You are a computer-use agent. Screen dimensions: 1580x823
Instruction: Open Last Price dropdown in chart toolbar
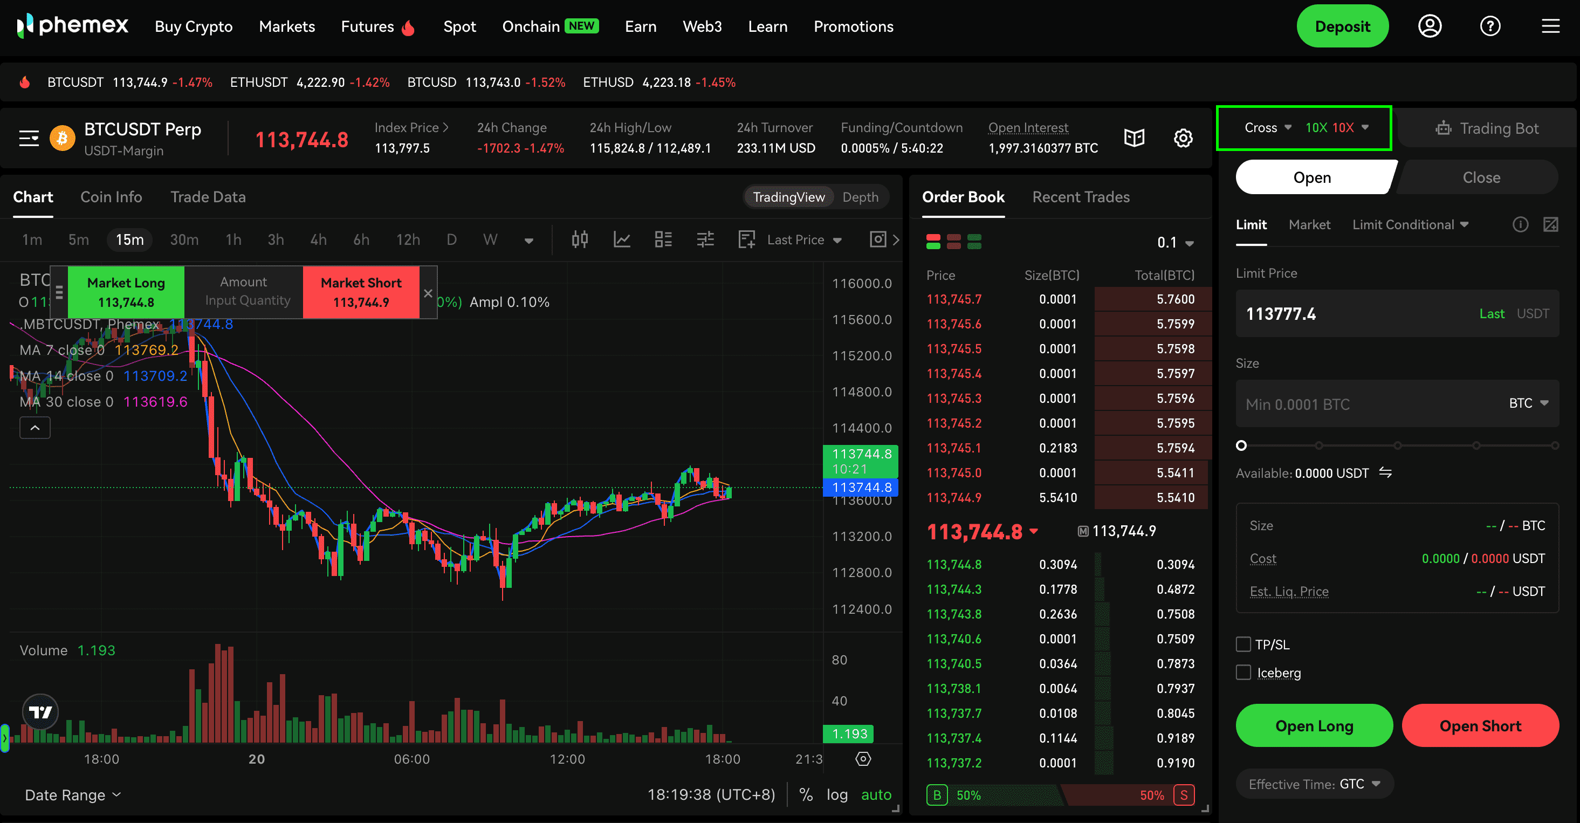point(804,240)
